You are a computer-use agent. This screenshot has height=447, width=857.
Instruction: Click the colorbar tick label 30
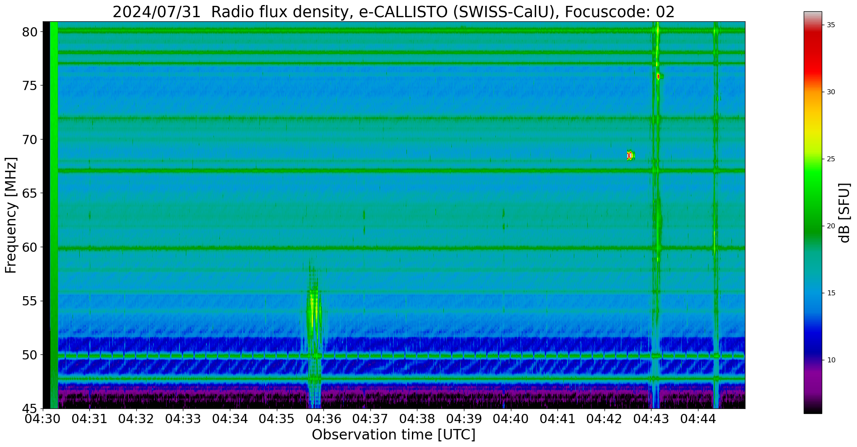(x=831, y=92)
